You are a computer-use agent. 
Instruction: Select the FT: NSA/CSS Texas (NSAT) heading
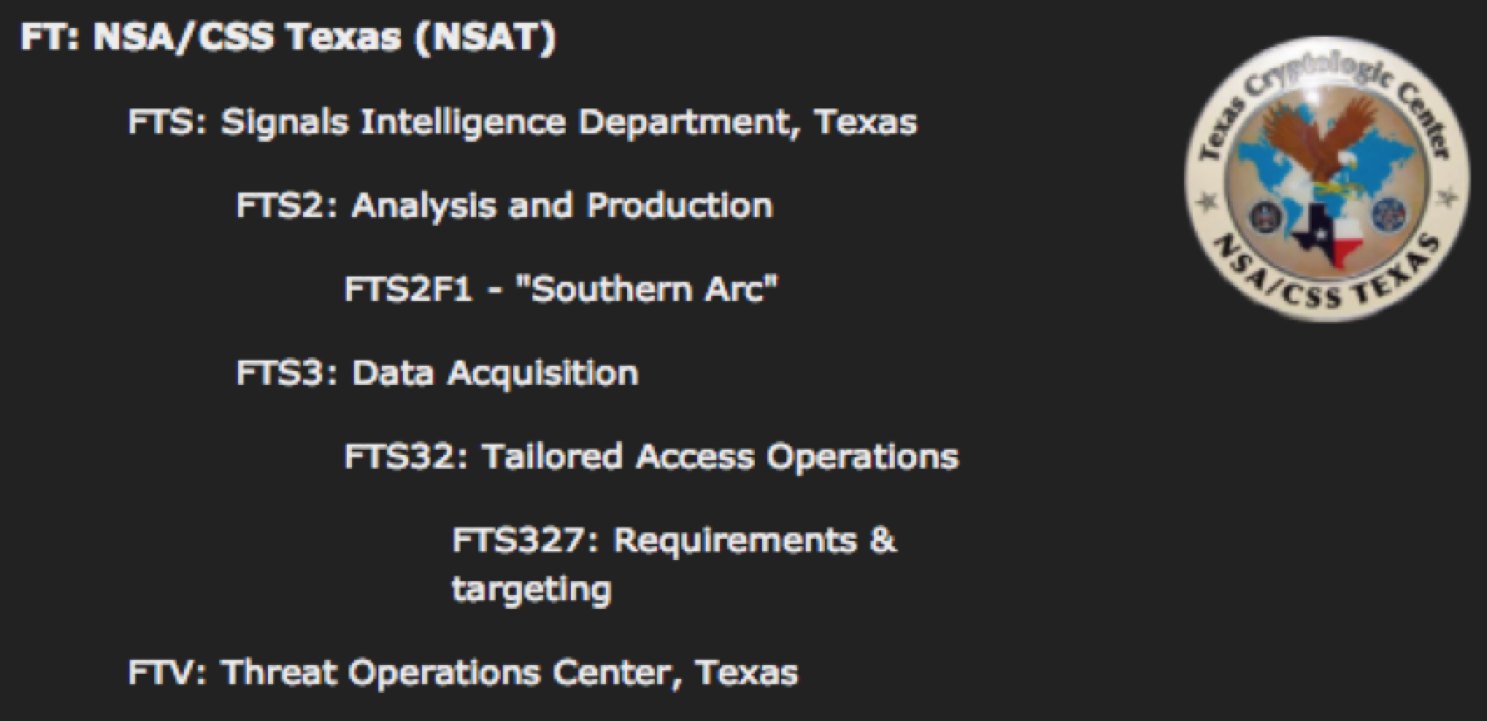pos(288,38)
